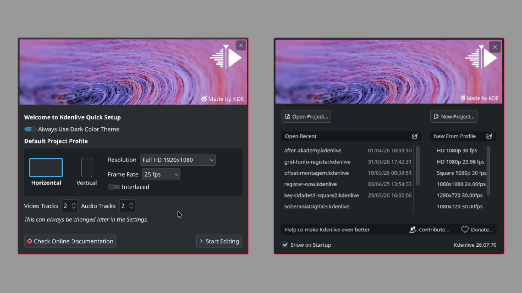Uncheck the Show on Startup checkbox

(x=285, y=245)
